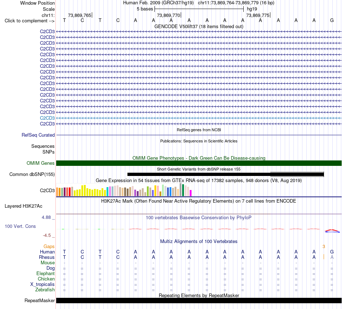Click the red and blue PhyloP peak
342x309 pixels.
332,231
